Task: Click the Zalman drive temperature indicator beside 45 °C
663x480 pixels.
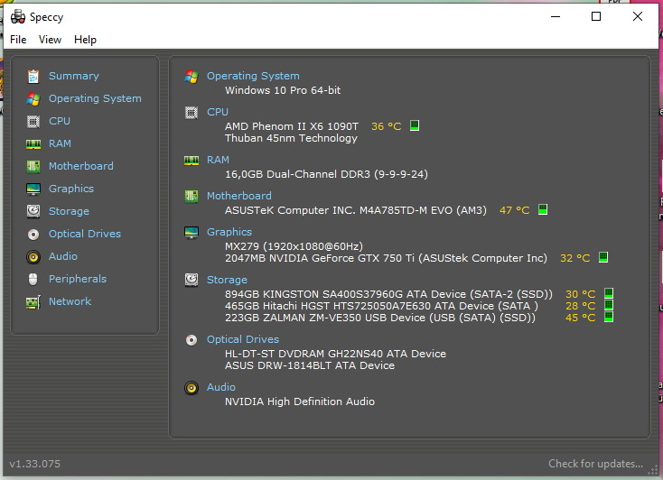Action: (609, 317)
